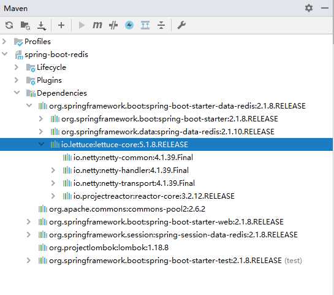334x295 pixels.
Task: Select io.lettuce:lettuce-core:5.1.8.RELEASE row
Action: (x=166, y=145)
